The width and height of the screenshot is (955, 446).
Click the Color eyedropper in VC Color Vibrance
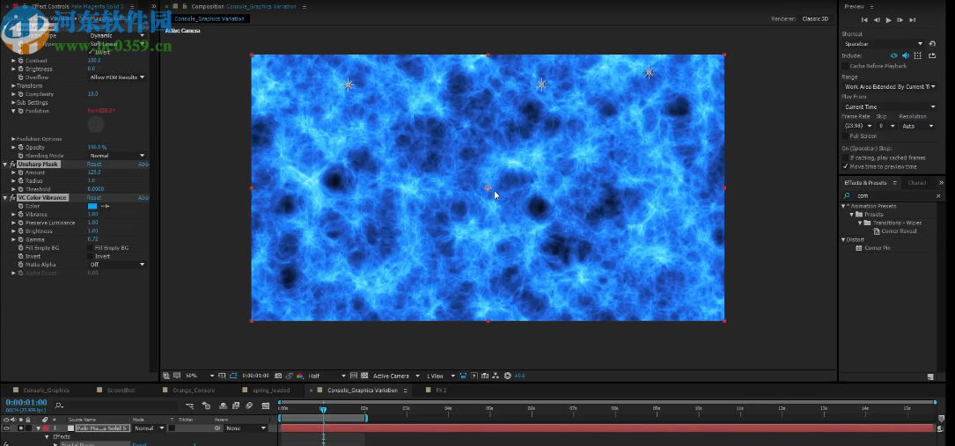coord(106,206)
